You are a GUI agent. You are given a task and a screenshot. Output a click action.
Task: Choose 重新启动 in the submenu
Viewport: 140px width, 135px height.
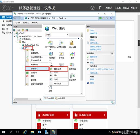coord(59,69)
